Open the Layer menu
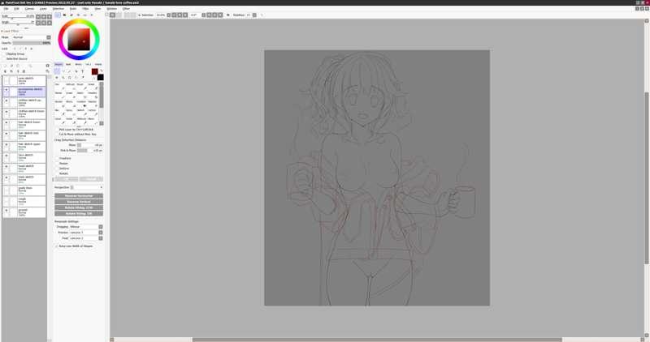 click(x=43, y=8)
